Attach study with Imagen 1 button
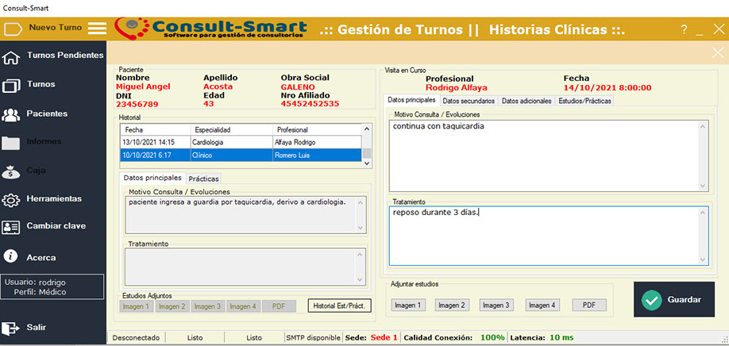Screen dimensions: 729x346 coord(408,305)
